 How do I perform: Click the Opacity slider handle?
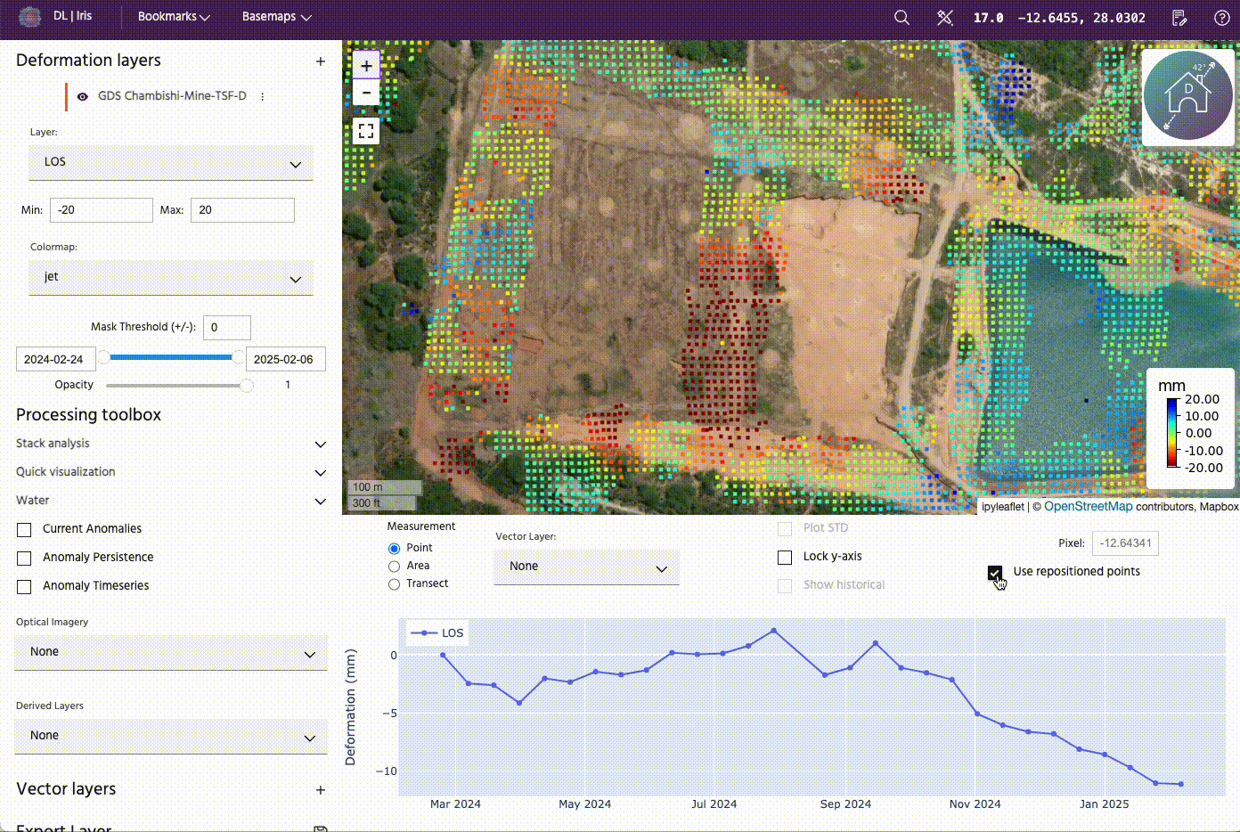coord(247,386)
